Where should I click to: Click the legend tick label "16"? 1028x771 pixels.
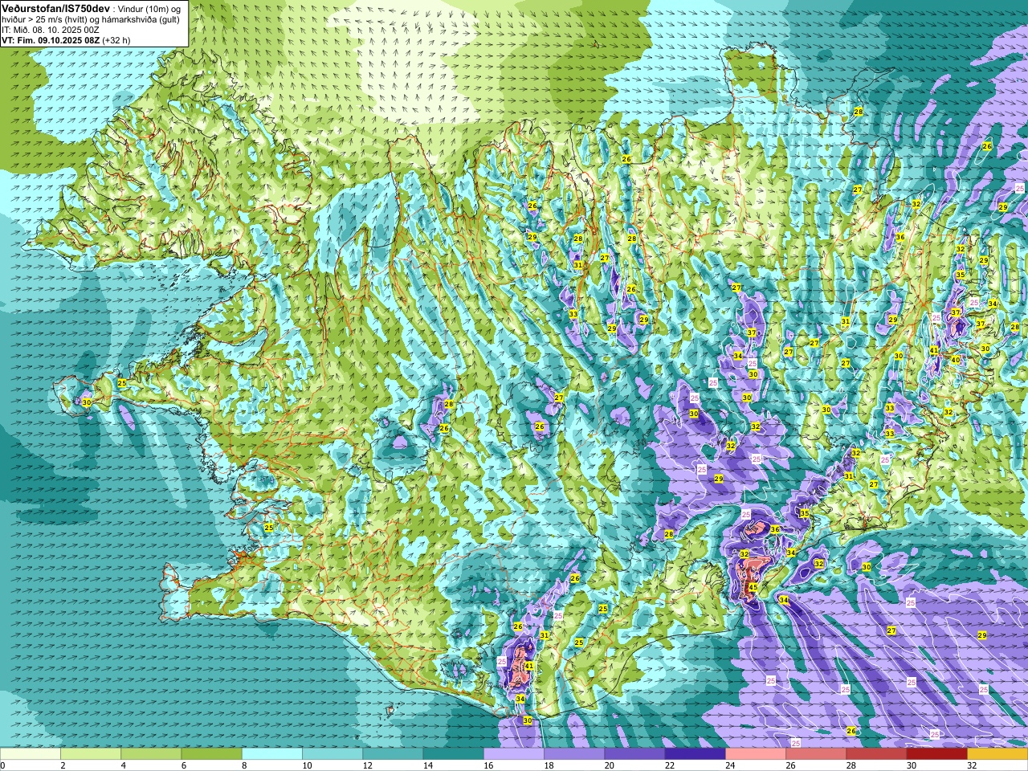point(488,765)
